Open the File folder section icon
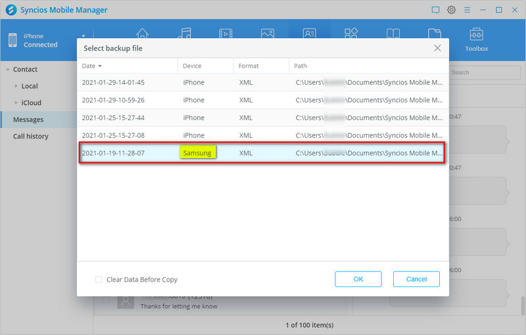The image size is (526, 335). point(435,33)
